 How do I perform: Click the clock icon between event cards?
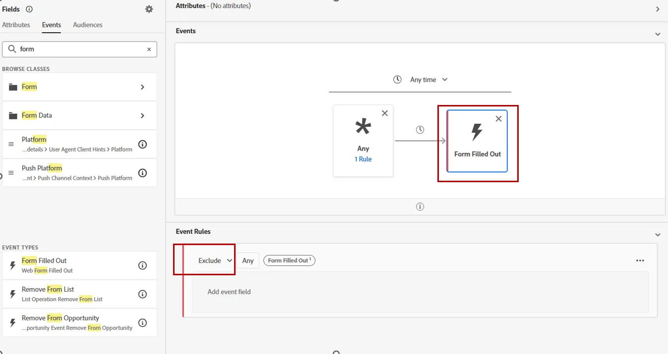(420, 130)
